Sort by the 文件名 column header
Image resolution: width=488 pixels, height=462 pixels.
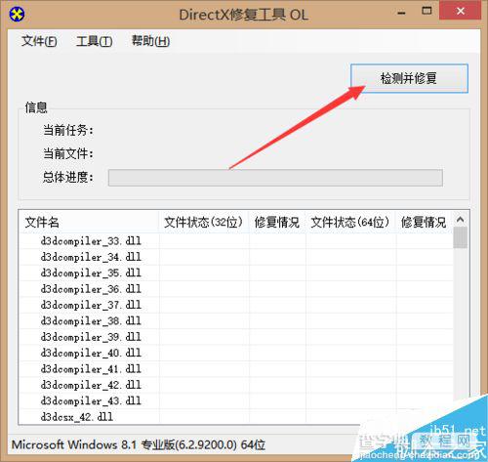(x=89, y=222)
